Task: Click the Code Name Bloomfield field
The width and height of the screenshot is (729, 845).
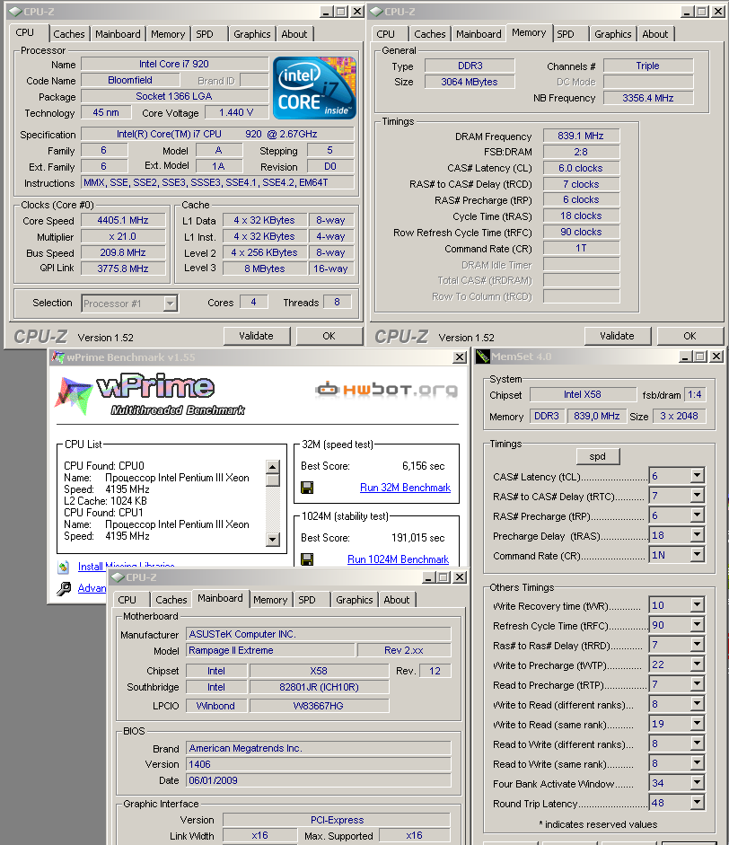Action: point(130,80)
